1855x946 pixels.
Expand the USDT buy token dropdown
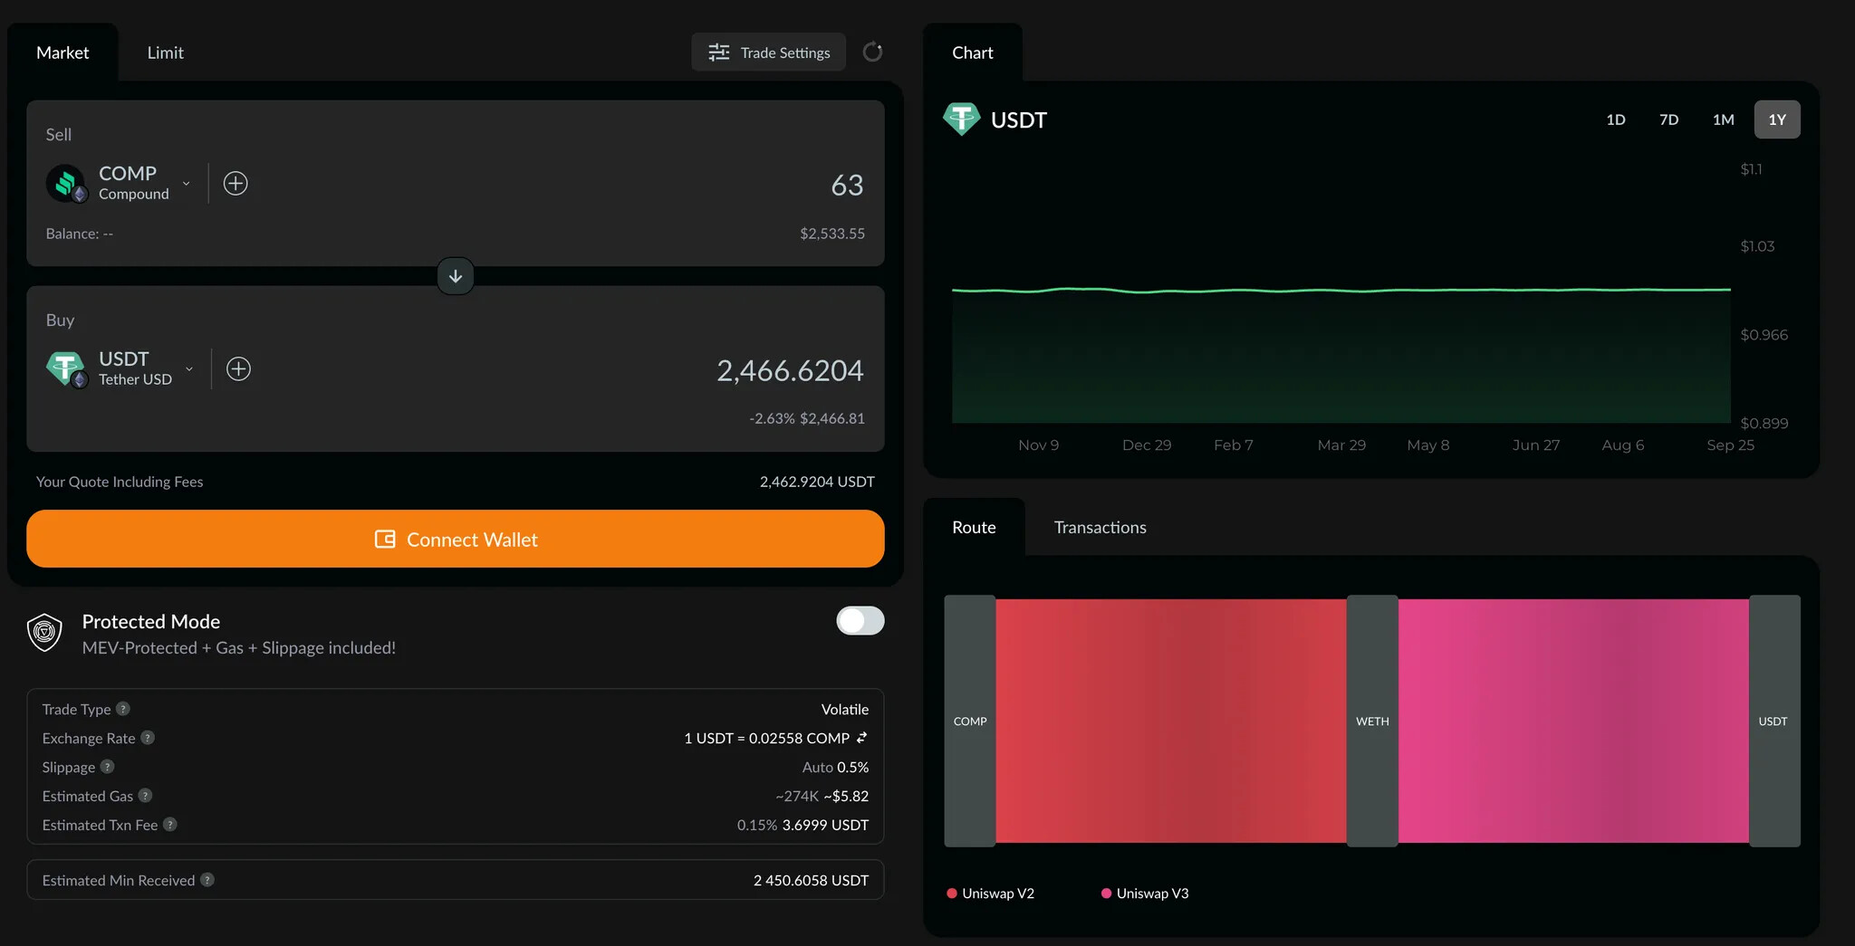point(189,368)
